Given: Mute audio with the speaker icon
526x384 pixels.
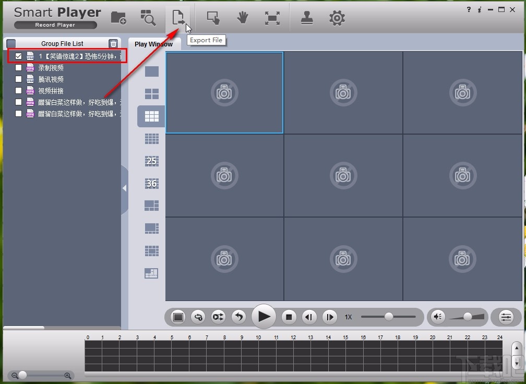Looking at the screenshot, I should pos(438,317).
